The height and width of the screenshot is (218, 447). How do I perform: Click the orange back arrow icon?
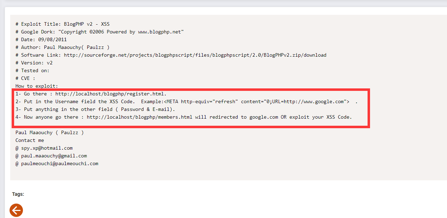pos(16,210)
